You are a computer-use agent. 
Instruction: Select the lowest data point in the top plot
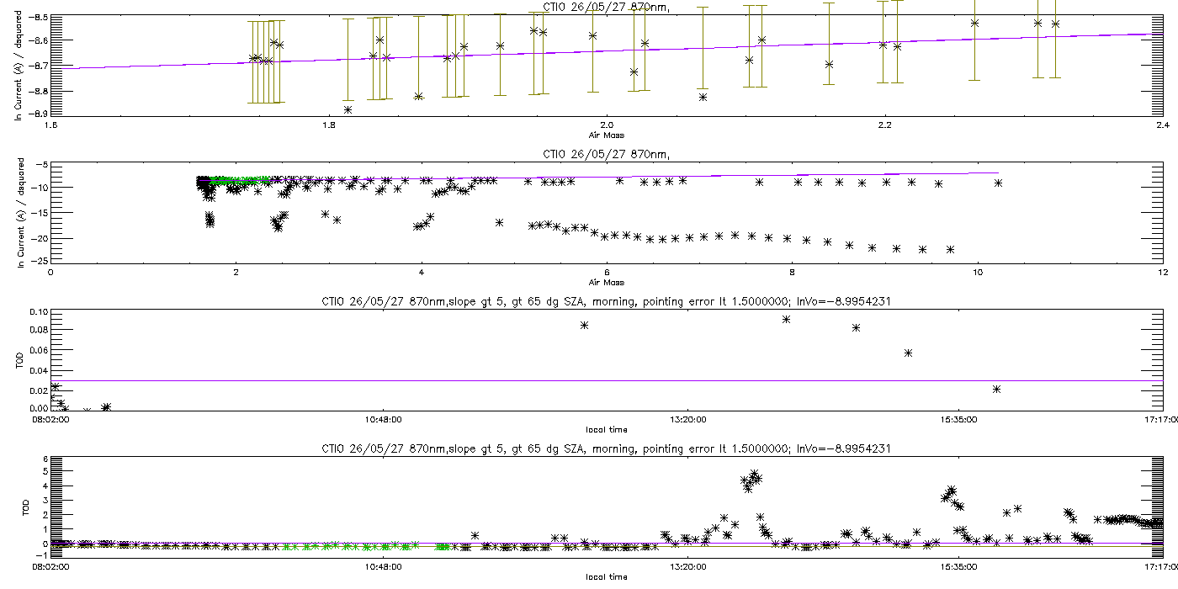[x=348, y=109]
